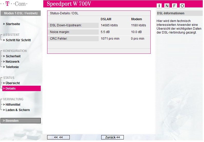Click the Beenden button
Screen dimensions: 204x142
point(21,121)
